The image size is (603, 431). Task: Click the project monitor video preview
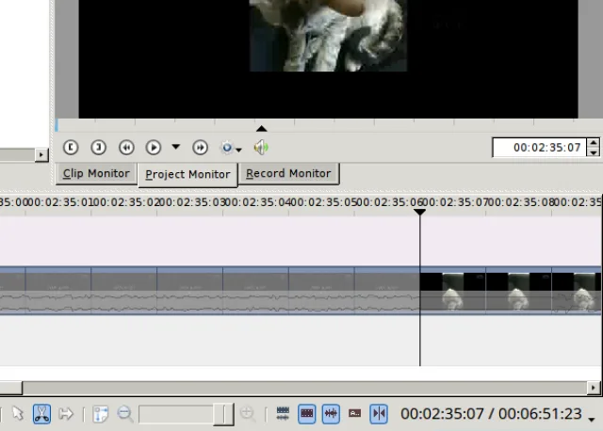click(x=328, y=58)
